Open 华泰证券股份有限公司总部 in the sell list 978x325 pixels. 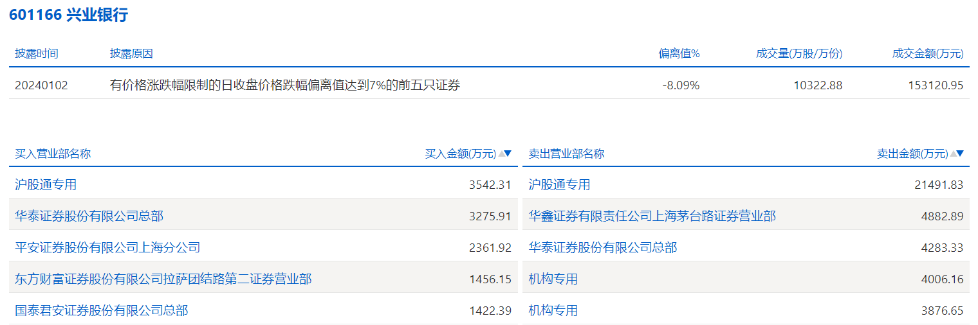(603, 247)
